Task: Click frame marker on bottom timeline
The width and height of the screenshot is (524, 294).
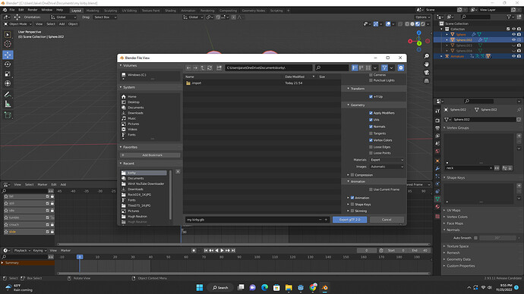Action: pyautogui.click(x=80, y=257)
